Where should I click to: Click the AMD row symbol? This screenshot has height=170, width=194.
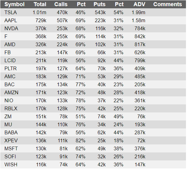10,45
